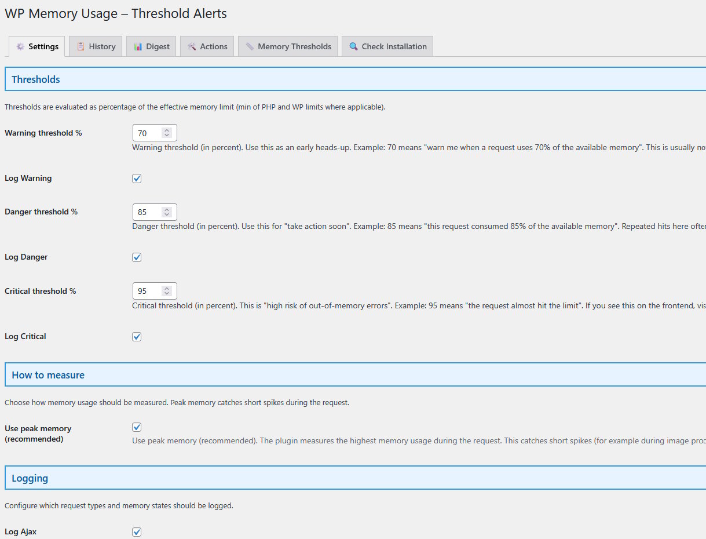
Task: Collapse the Thresholds section header
Action: click(35, 79)
